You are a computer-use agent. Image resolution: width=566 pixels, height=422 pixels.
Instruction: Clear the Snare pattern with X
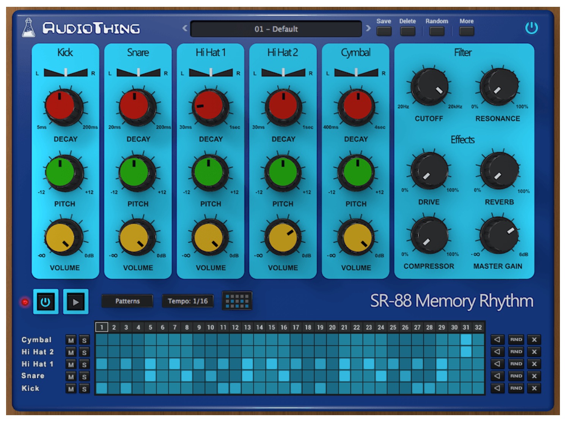(534, 376)
